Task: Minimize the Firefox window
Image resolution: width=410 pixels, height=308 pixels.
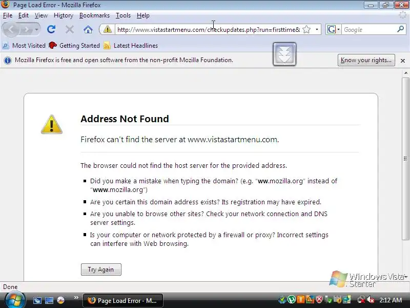Action: [371, 5]
